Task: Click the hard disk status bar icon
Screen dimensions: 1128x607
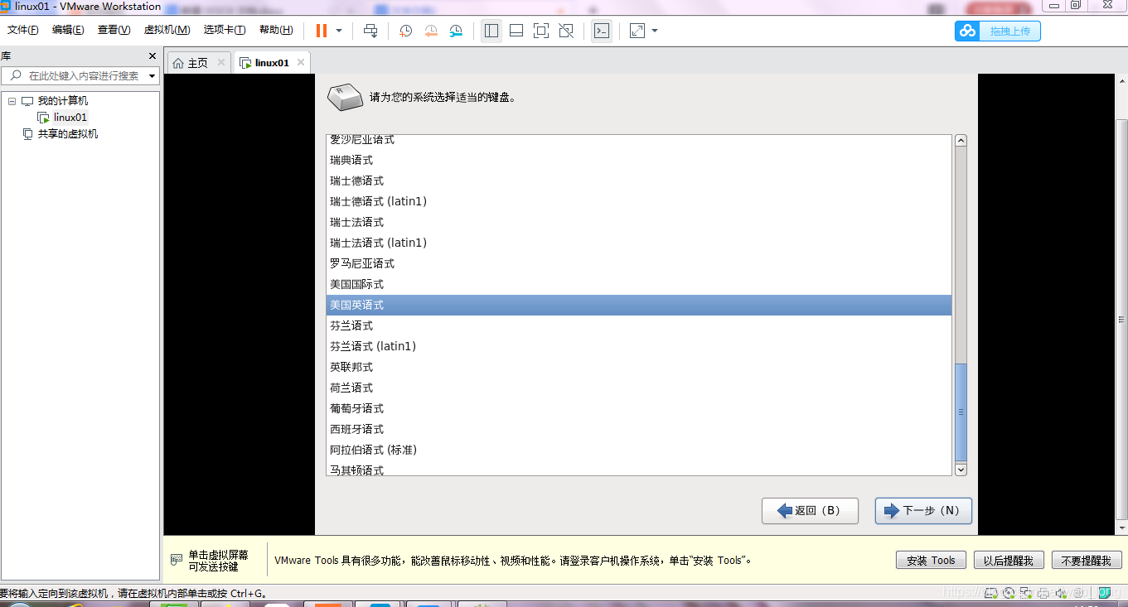Action: [991, 593]
